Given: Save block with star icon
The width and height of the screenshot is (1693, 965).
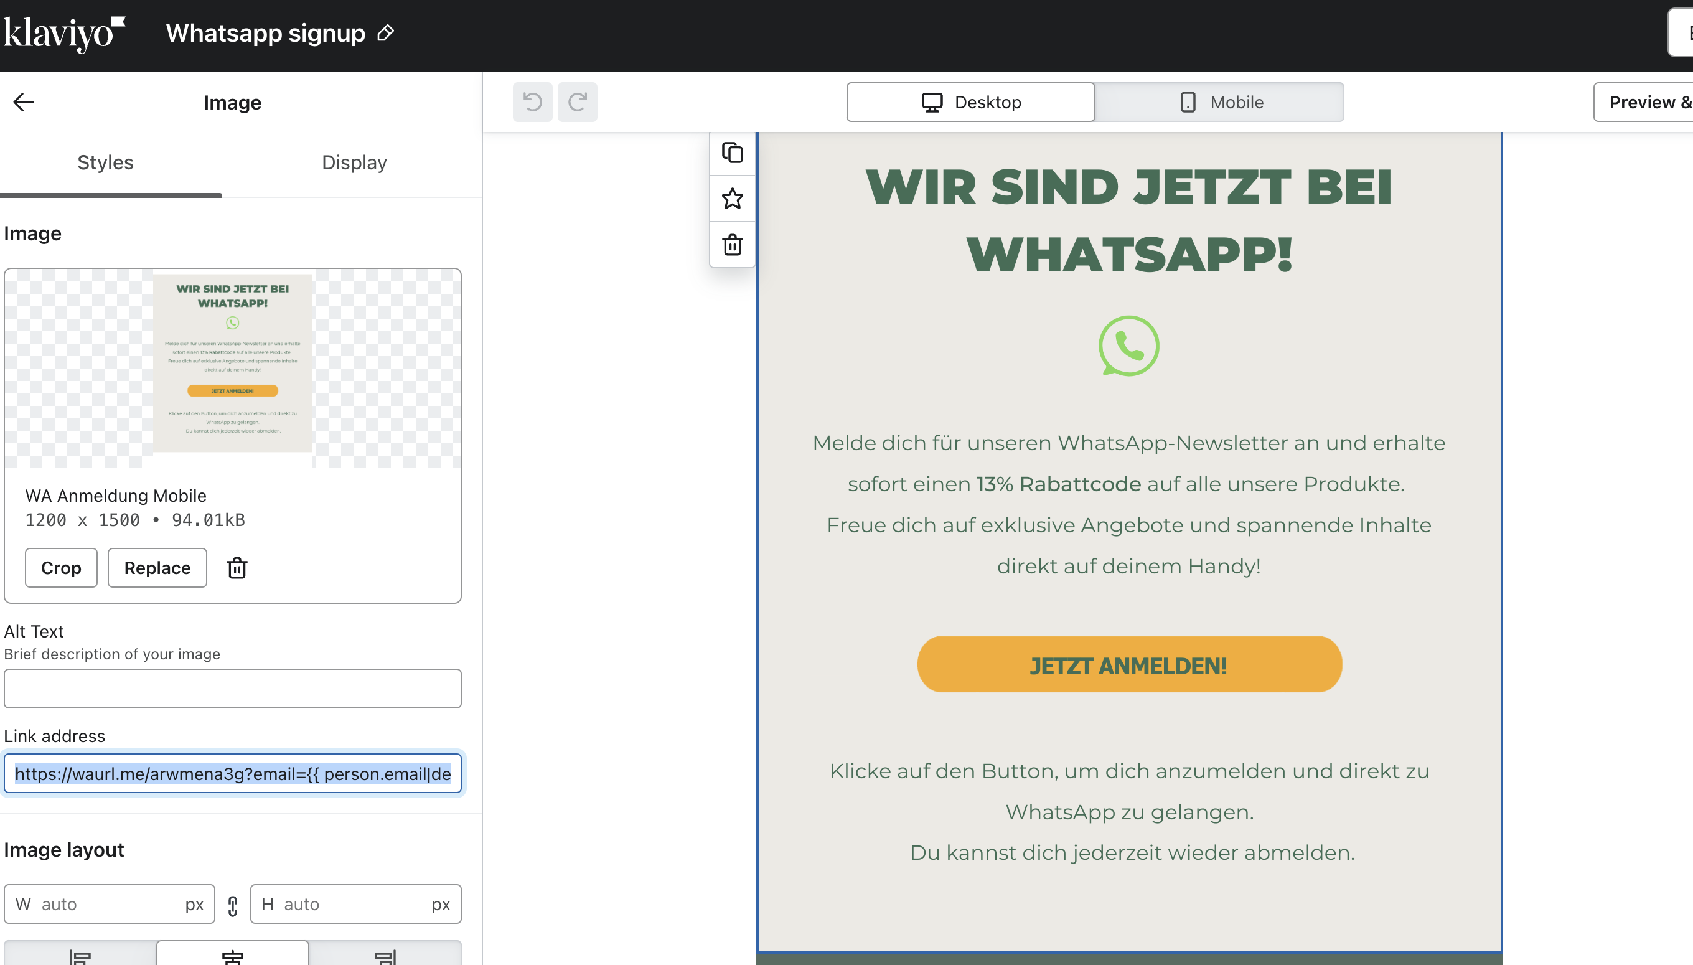Looking at the screenshot, I should [x=732, y=199].
